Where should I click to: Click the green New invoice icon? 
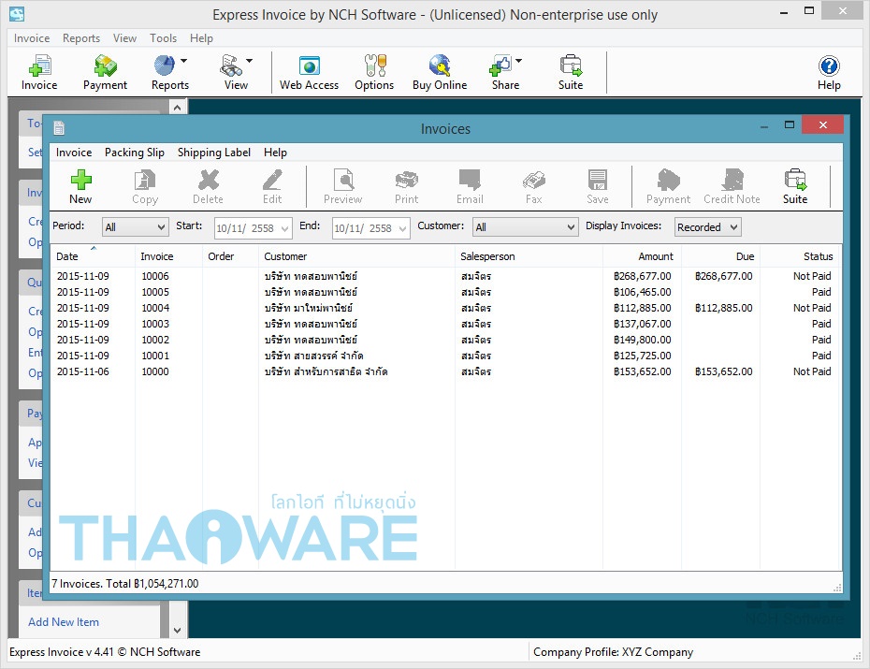tap(80, 181)
